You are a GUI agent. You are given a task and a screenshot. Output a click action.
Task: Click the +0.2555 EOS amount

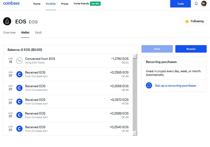pyautogui.click(x=119, y=72)
